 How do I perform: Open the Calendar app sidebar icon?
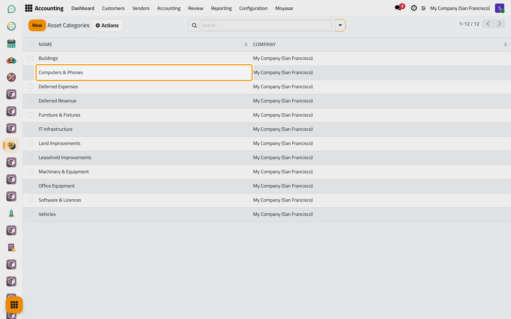tap(11, 43)
